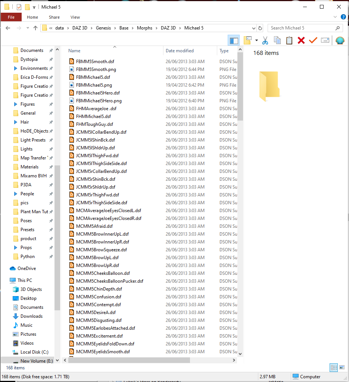Click the file list vertical scrollbar
349x382 pixels.
point(240,87)
